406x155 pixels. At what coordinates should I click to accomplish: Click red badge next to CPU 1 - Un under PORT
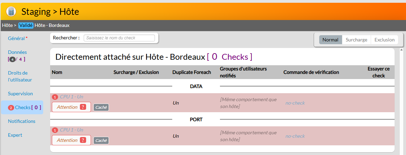(x=55, y=130)
